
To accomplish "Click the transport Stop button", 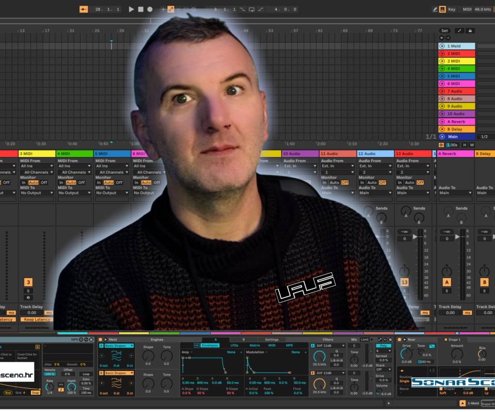I will click(141, 9).
